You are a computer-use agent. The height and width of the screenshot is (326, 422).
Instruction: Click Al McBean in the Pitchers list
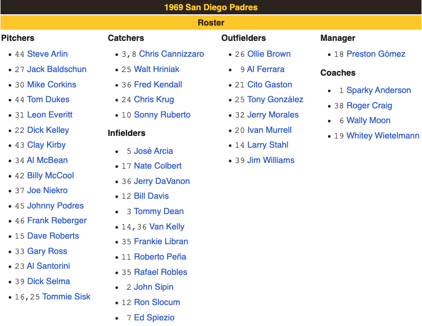pyautogui.click(x=48, y=160)
